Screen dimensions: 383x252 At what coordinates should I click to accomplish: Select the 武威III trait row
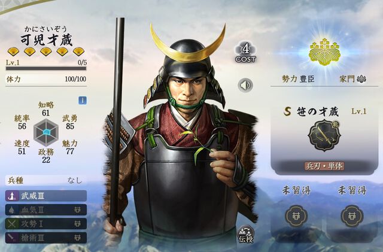click(46, 196)
